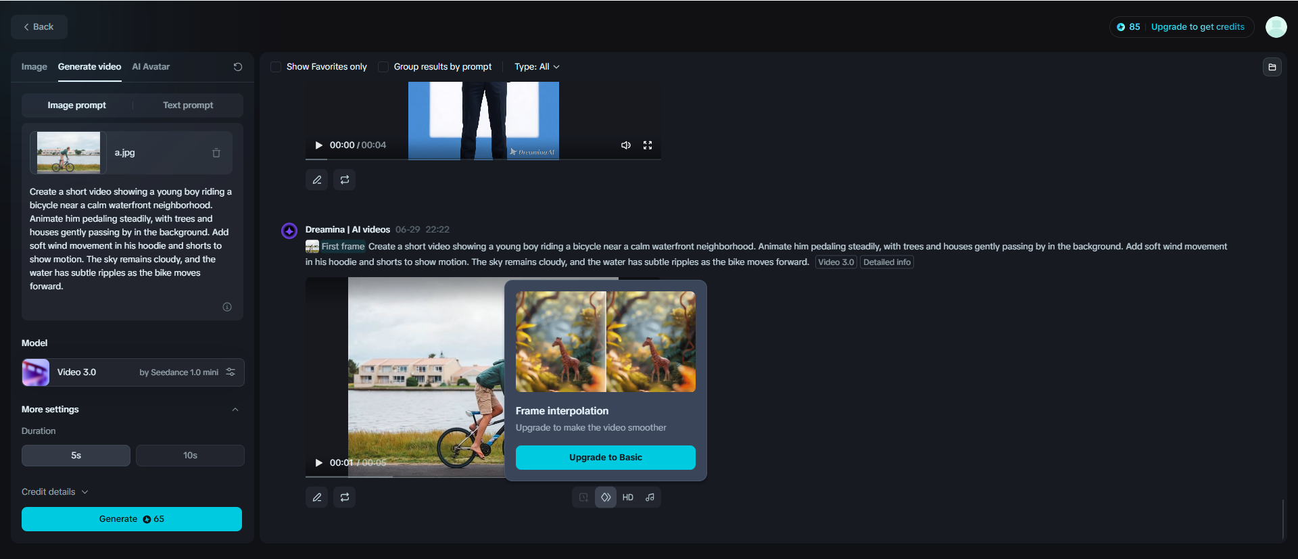
Task: Click Generate for 65 credits
Action: [x=132, y=519]
